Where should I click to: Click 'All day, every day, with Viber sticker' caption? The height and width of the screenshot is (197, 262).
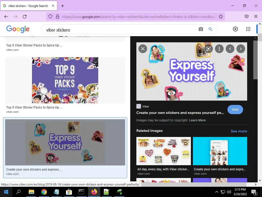pos(163,169)
